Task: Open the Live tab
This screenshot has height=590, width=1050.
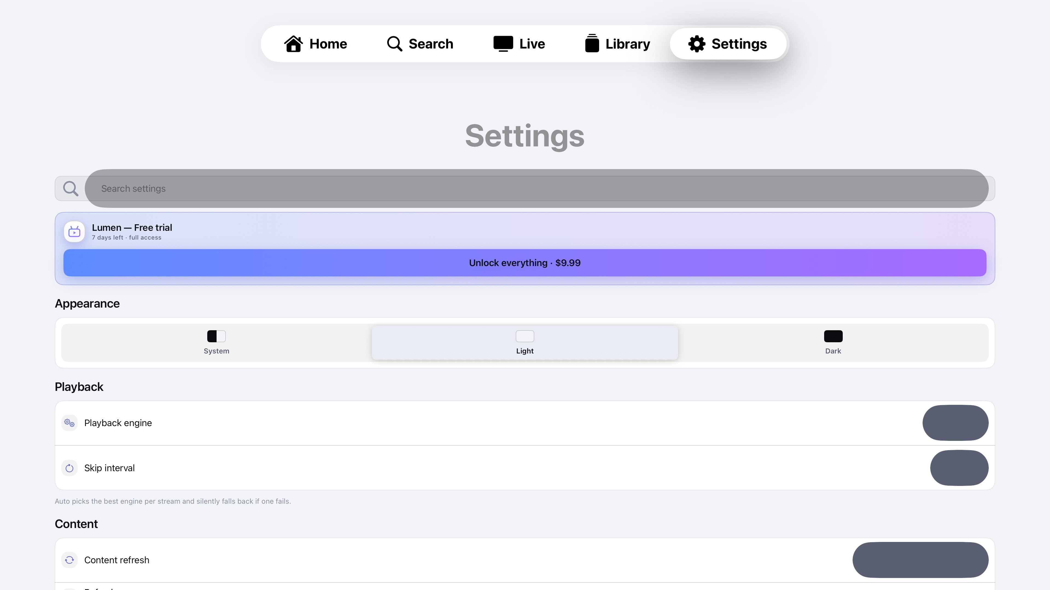Action: 519,44
